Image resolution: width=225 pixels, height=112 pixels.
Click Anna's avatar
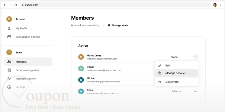(81, 91)
